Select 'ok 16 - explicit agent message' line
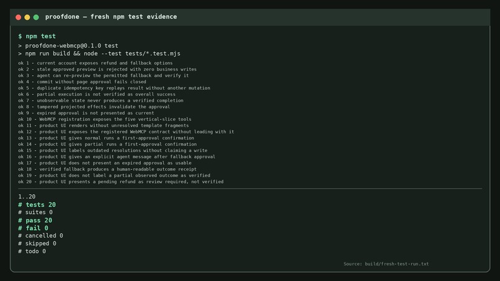Image resolution: width=500 pixels, height=281 pixels. coord(117,156)
